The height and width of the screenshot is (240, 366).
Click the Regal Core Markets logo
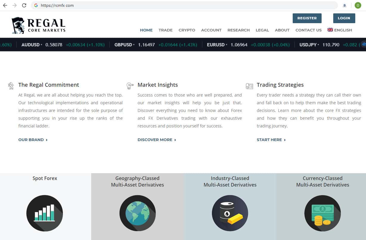[38, 25]
